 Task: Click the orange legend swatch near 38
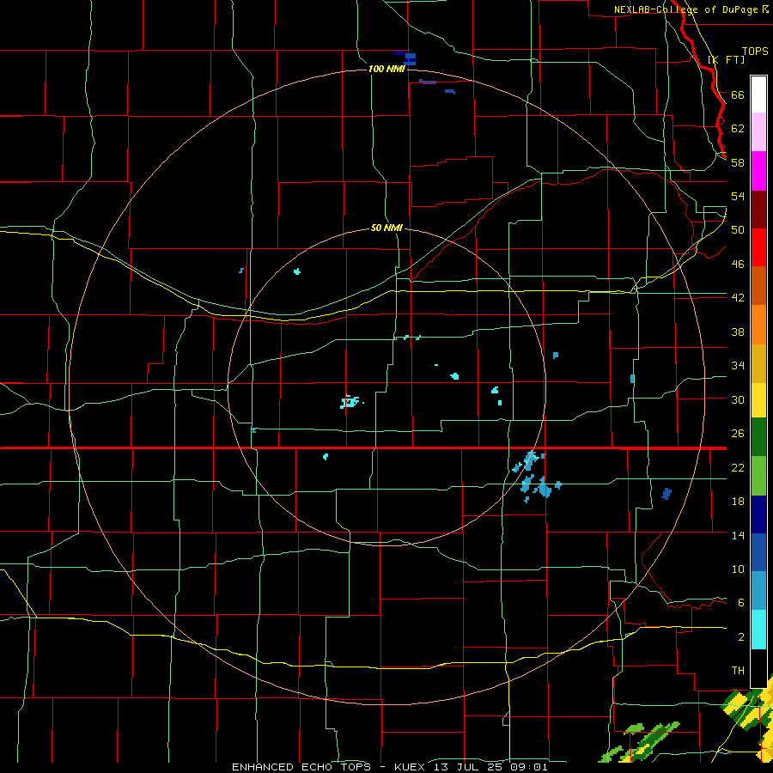coord(758,324)
